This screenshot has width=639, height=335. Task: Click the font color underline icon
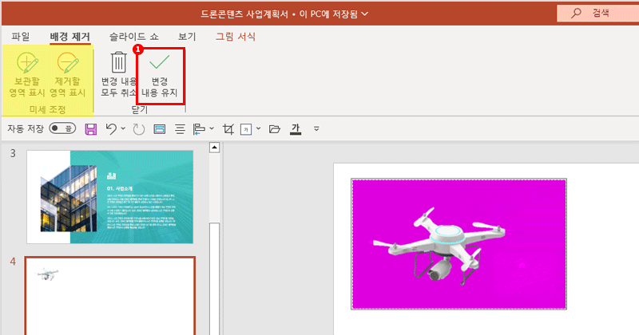click(x=296, y=128)
